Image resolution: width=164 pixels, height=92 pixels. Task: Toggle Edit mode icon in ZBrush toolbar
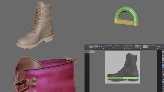[95, 47]
